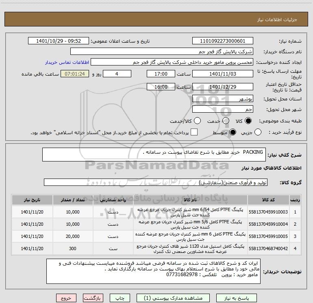Click the buyer notes text area

pos(153,271)
